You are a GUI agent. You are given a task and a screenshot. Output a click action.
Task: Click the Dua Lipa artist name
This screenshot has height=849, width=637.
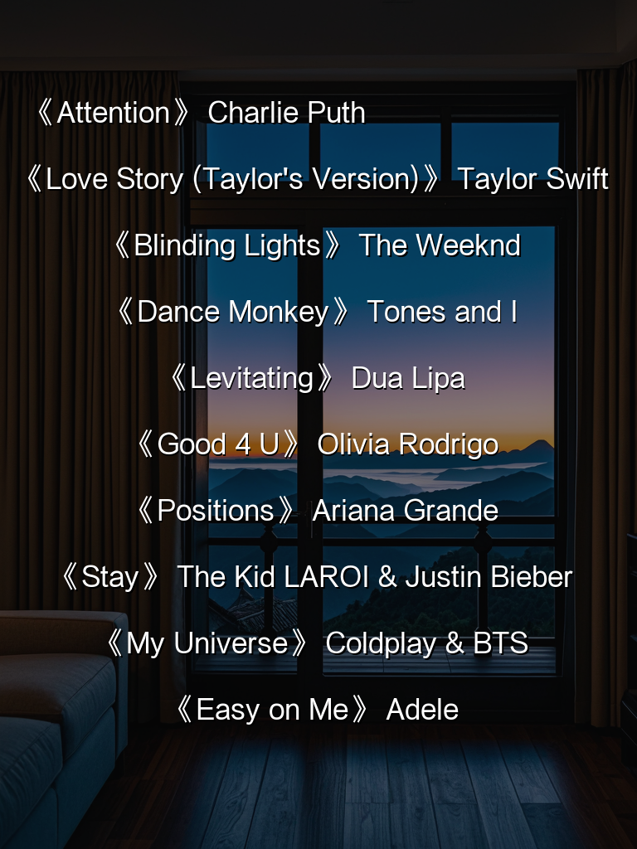408,378
